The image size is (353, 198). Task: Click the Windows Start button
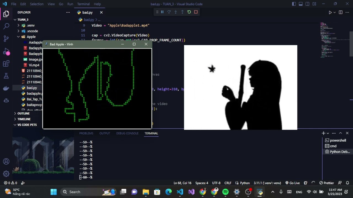(54, 192)
